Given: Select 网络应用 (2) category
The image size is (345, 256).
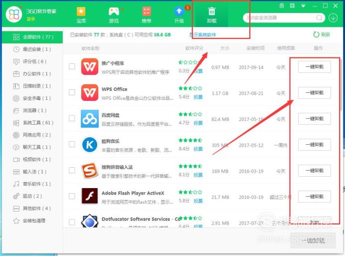Looking at the screenshot, I should tap(32, 135).
